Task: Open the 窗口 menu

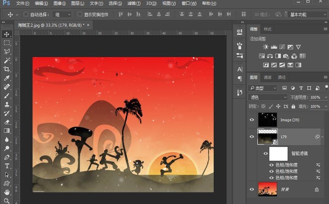Action: [x=189, y=3]
